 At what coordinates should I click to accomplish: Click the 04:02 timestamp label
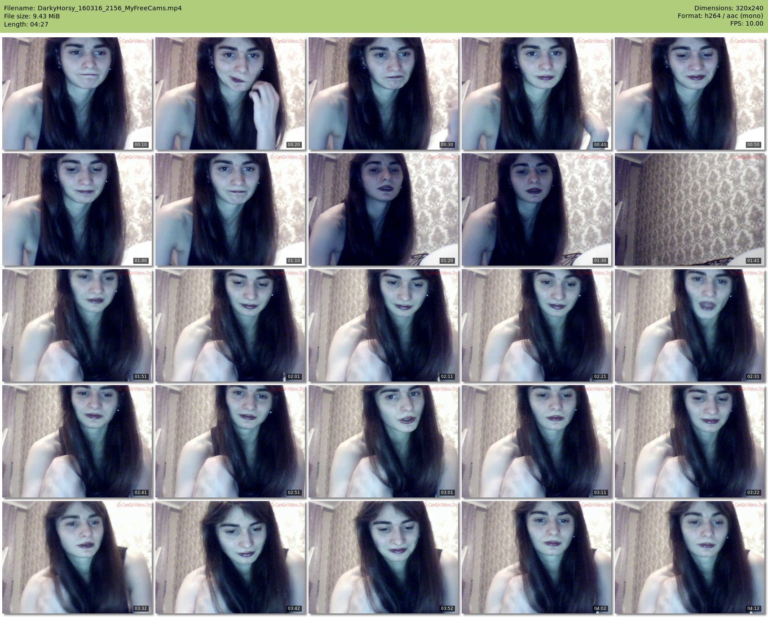pos(600,608)
